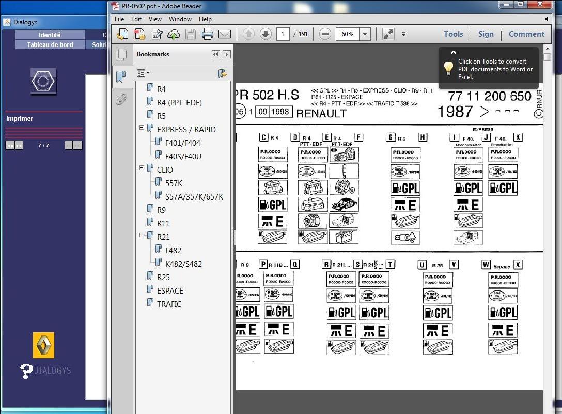Close the document with menu bar X
Screen dimensions: 562x414
546,19
